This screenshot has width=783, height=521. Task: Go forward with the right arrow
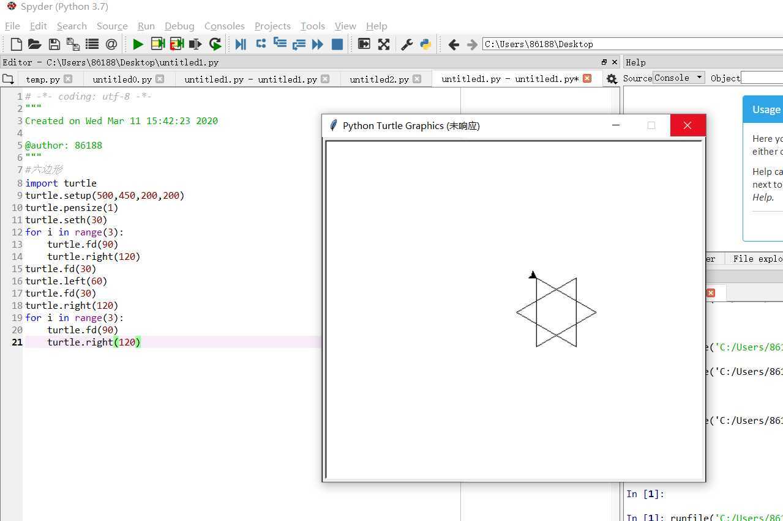(472, 44)
